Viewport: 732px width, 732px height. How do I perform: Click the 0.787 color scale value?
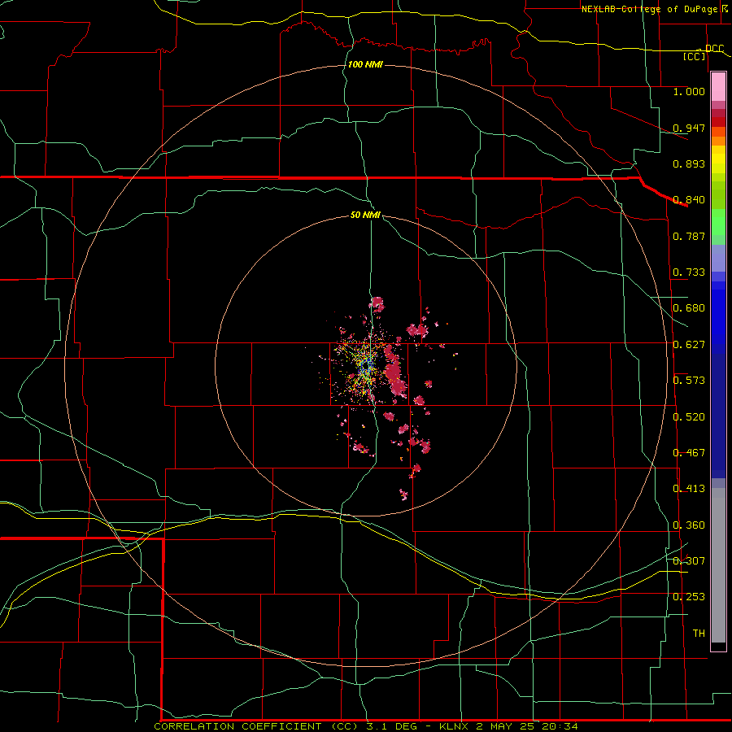689,236
